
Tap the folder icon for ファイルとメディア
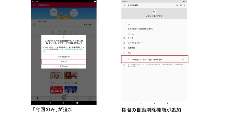pyautogui.click(x=124, y=43)
